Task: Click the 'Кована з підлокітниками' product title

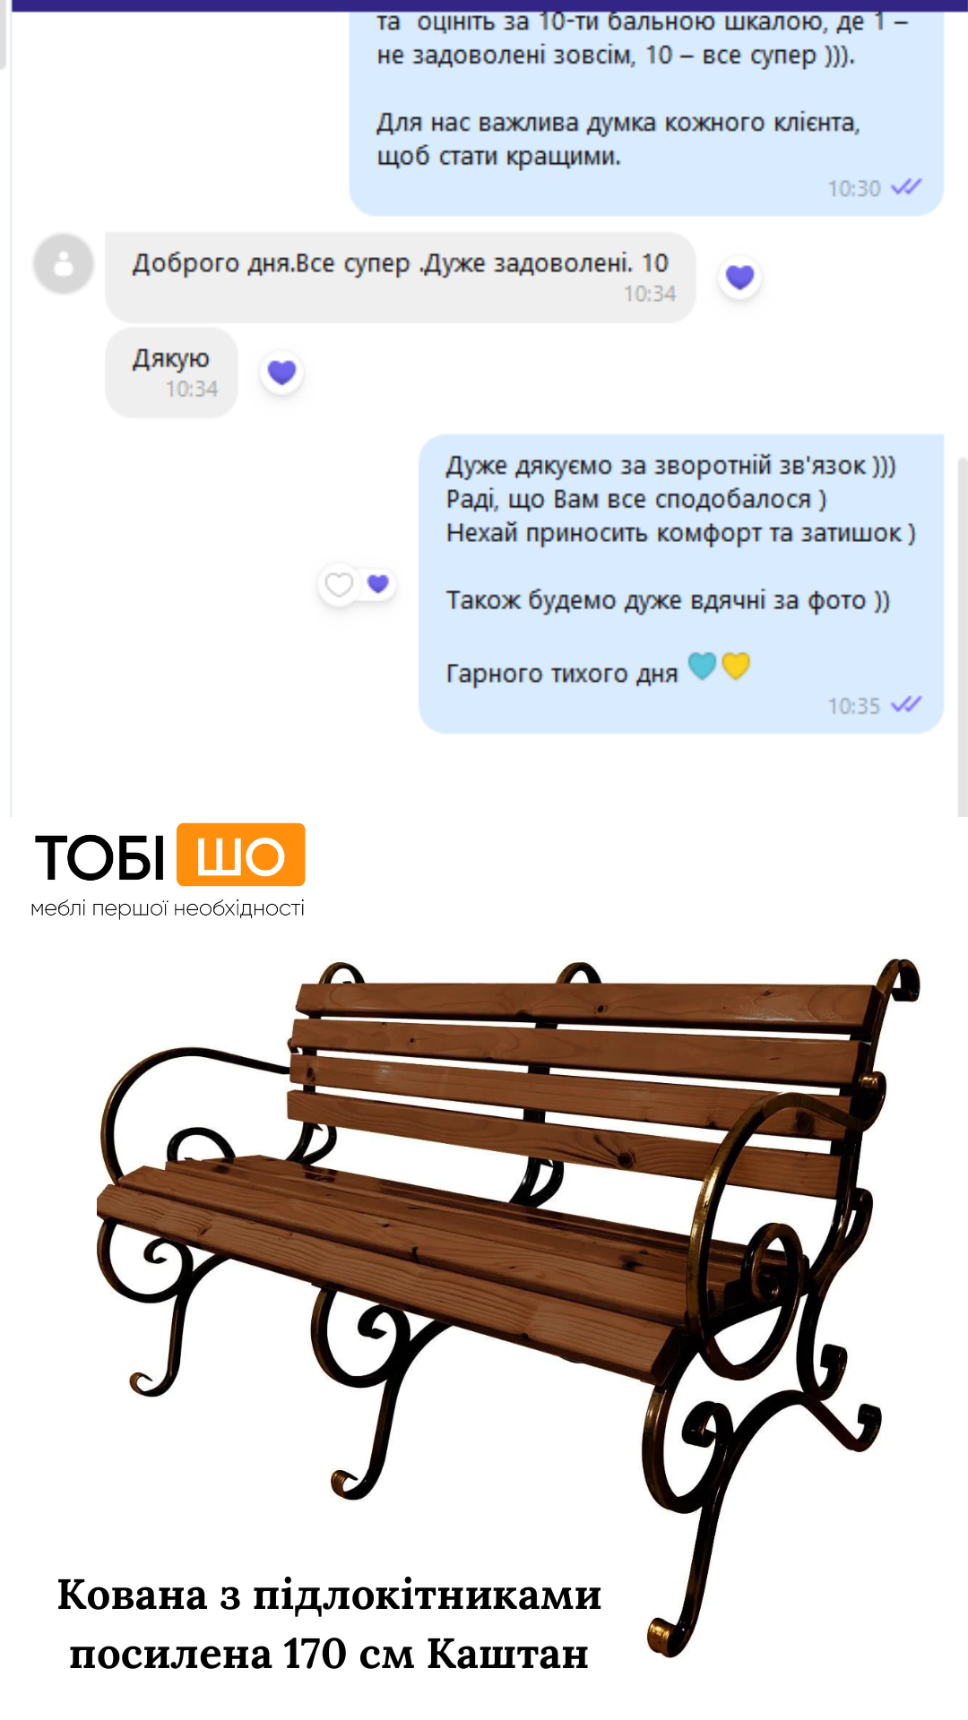Action: [329, 1595]
